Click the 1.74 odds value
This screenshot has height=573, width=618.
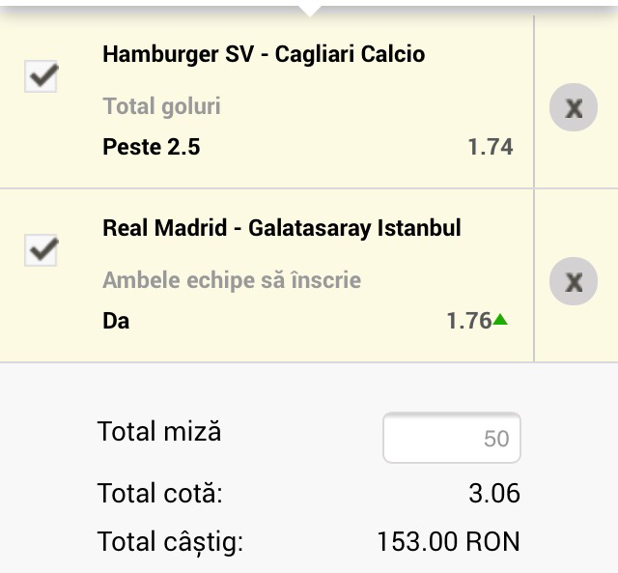(490, 147)
